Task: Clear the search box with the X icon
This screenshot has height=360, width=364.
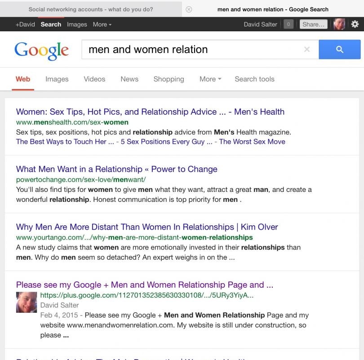Action: pyautogui.click(x=306, y=49)
